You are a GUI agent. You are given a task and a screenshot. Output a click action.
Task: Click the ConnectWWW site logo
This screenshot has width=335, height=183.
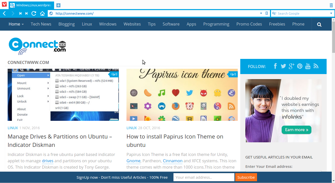(38, 46)
